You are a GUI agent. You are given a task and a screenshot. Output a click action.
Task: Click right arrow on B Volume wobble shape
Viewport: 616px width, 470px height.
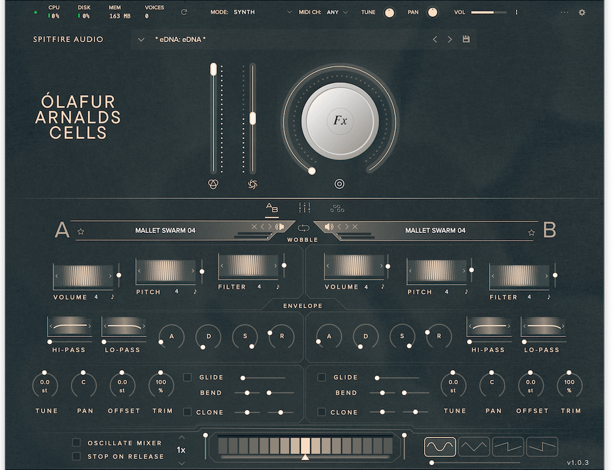(381, 265)
